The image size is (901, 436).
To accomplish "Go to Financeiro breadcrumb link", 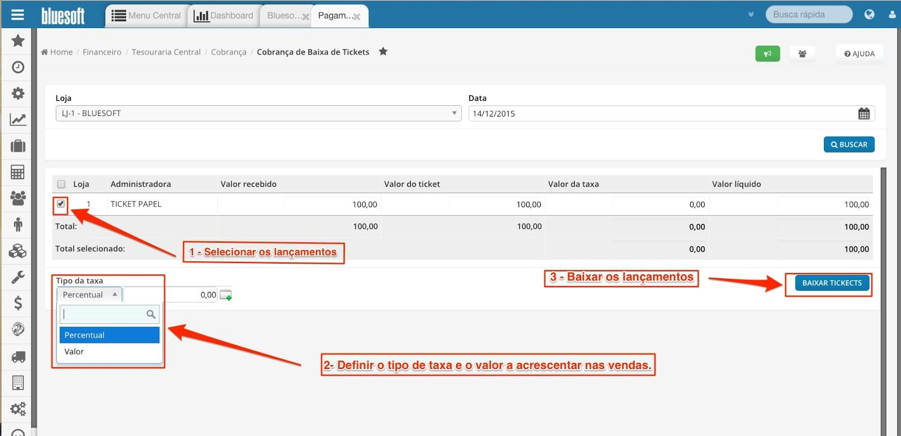I will point(102,52).
